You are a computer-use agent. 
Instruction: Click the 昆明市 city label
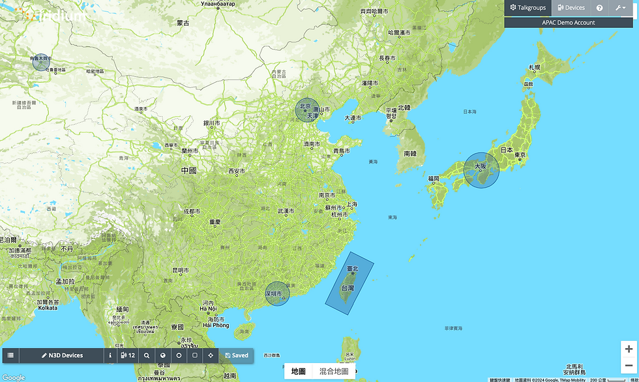click(181, 270)
